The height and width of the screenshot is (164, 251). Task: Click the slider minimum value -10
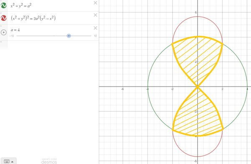[x=12, y=36]
